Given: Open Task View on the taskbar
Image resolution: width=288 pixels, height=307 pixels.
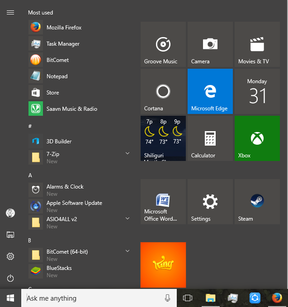Looking at the screenshot, I should [x=188, y=298].
